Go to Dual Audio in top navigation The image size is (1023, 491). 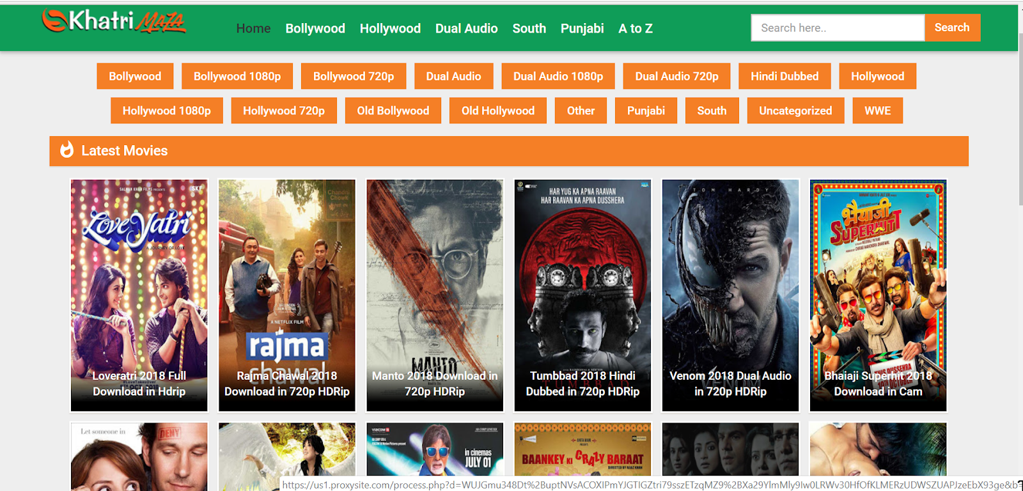(x=467, y=28)
